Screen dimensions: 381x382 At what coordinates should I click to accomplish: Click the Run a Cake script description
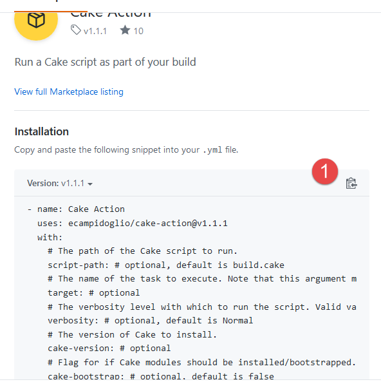[105, 62]
